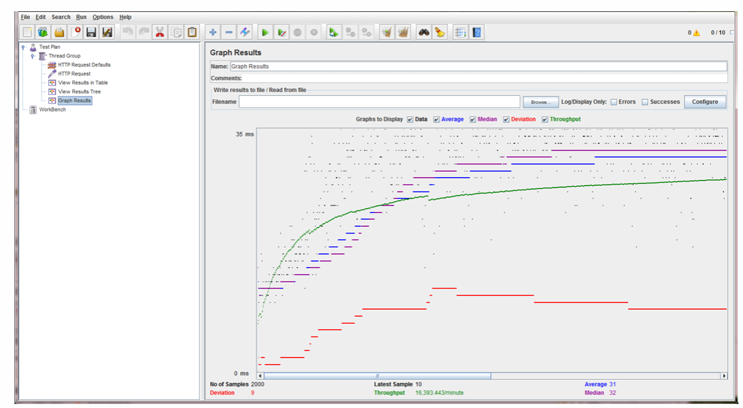Click Save As icon with pencil

[x=108, y=32]
